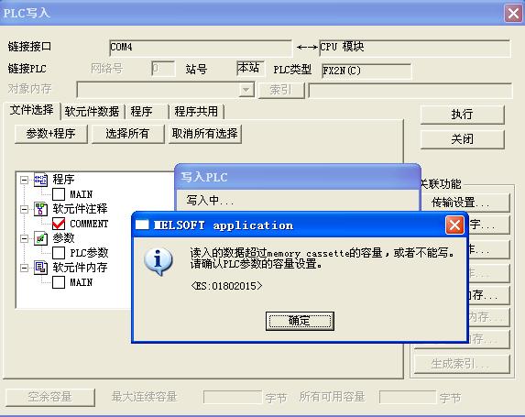This screenshot has height=417, width=525.
Task: Click the MELSOFT application title bar icon
Action: point(142,225)
